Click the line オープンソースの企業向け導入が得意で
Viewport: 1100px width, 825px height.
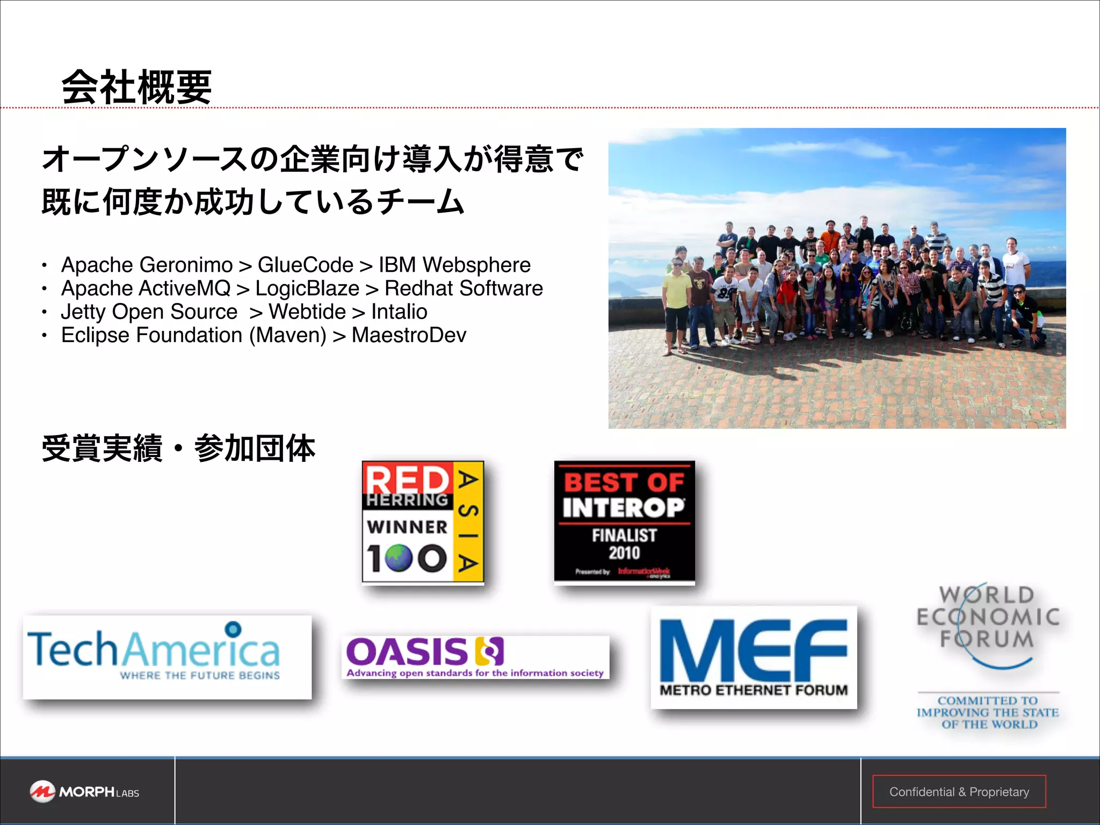(313, 159)
